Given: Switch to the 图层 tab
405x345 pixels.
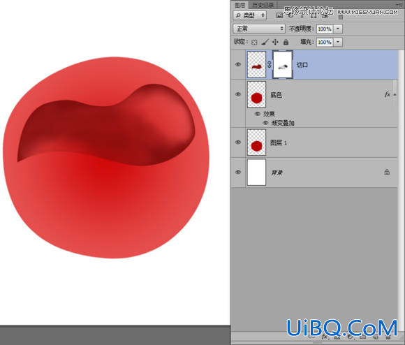Looking at the screenshot, I should pyautogui.click(x=240, y=5).
